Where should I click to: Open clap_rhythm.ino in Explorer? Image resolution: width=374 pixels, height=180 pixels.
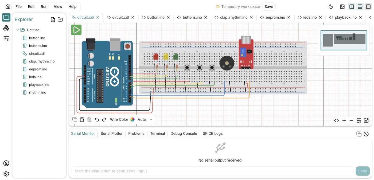click(x=42, y=61)
